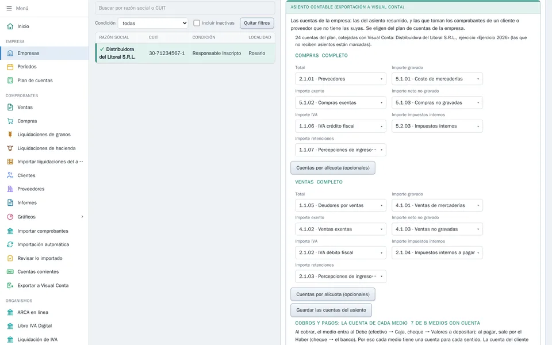Image resolution: width=552 pixels, height=345 pixels.
Task: Open Informes in the sidebar
Action: point(44,202)
